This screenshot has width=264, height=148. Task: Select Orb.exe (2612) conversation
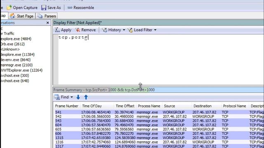[13, 44]
